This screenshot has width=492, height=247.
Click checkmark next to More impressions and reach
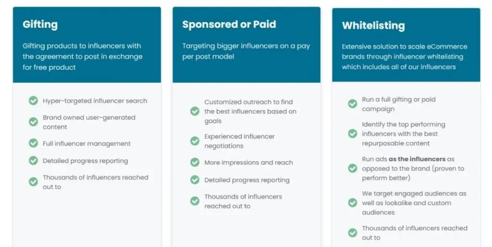coord(195,162)
